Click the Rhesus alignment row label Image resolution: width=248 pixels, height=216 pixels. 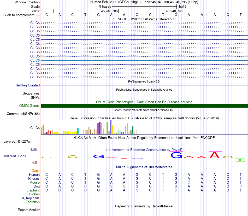pos(34,178)
